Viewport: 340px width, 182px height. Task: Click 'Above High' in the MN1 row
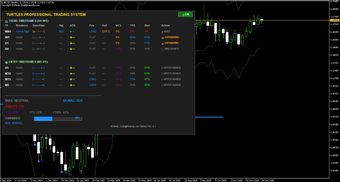tap(23, 31)
